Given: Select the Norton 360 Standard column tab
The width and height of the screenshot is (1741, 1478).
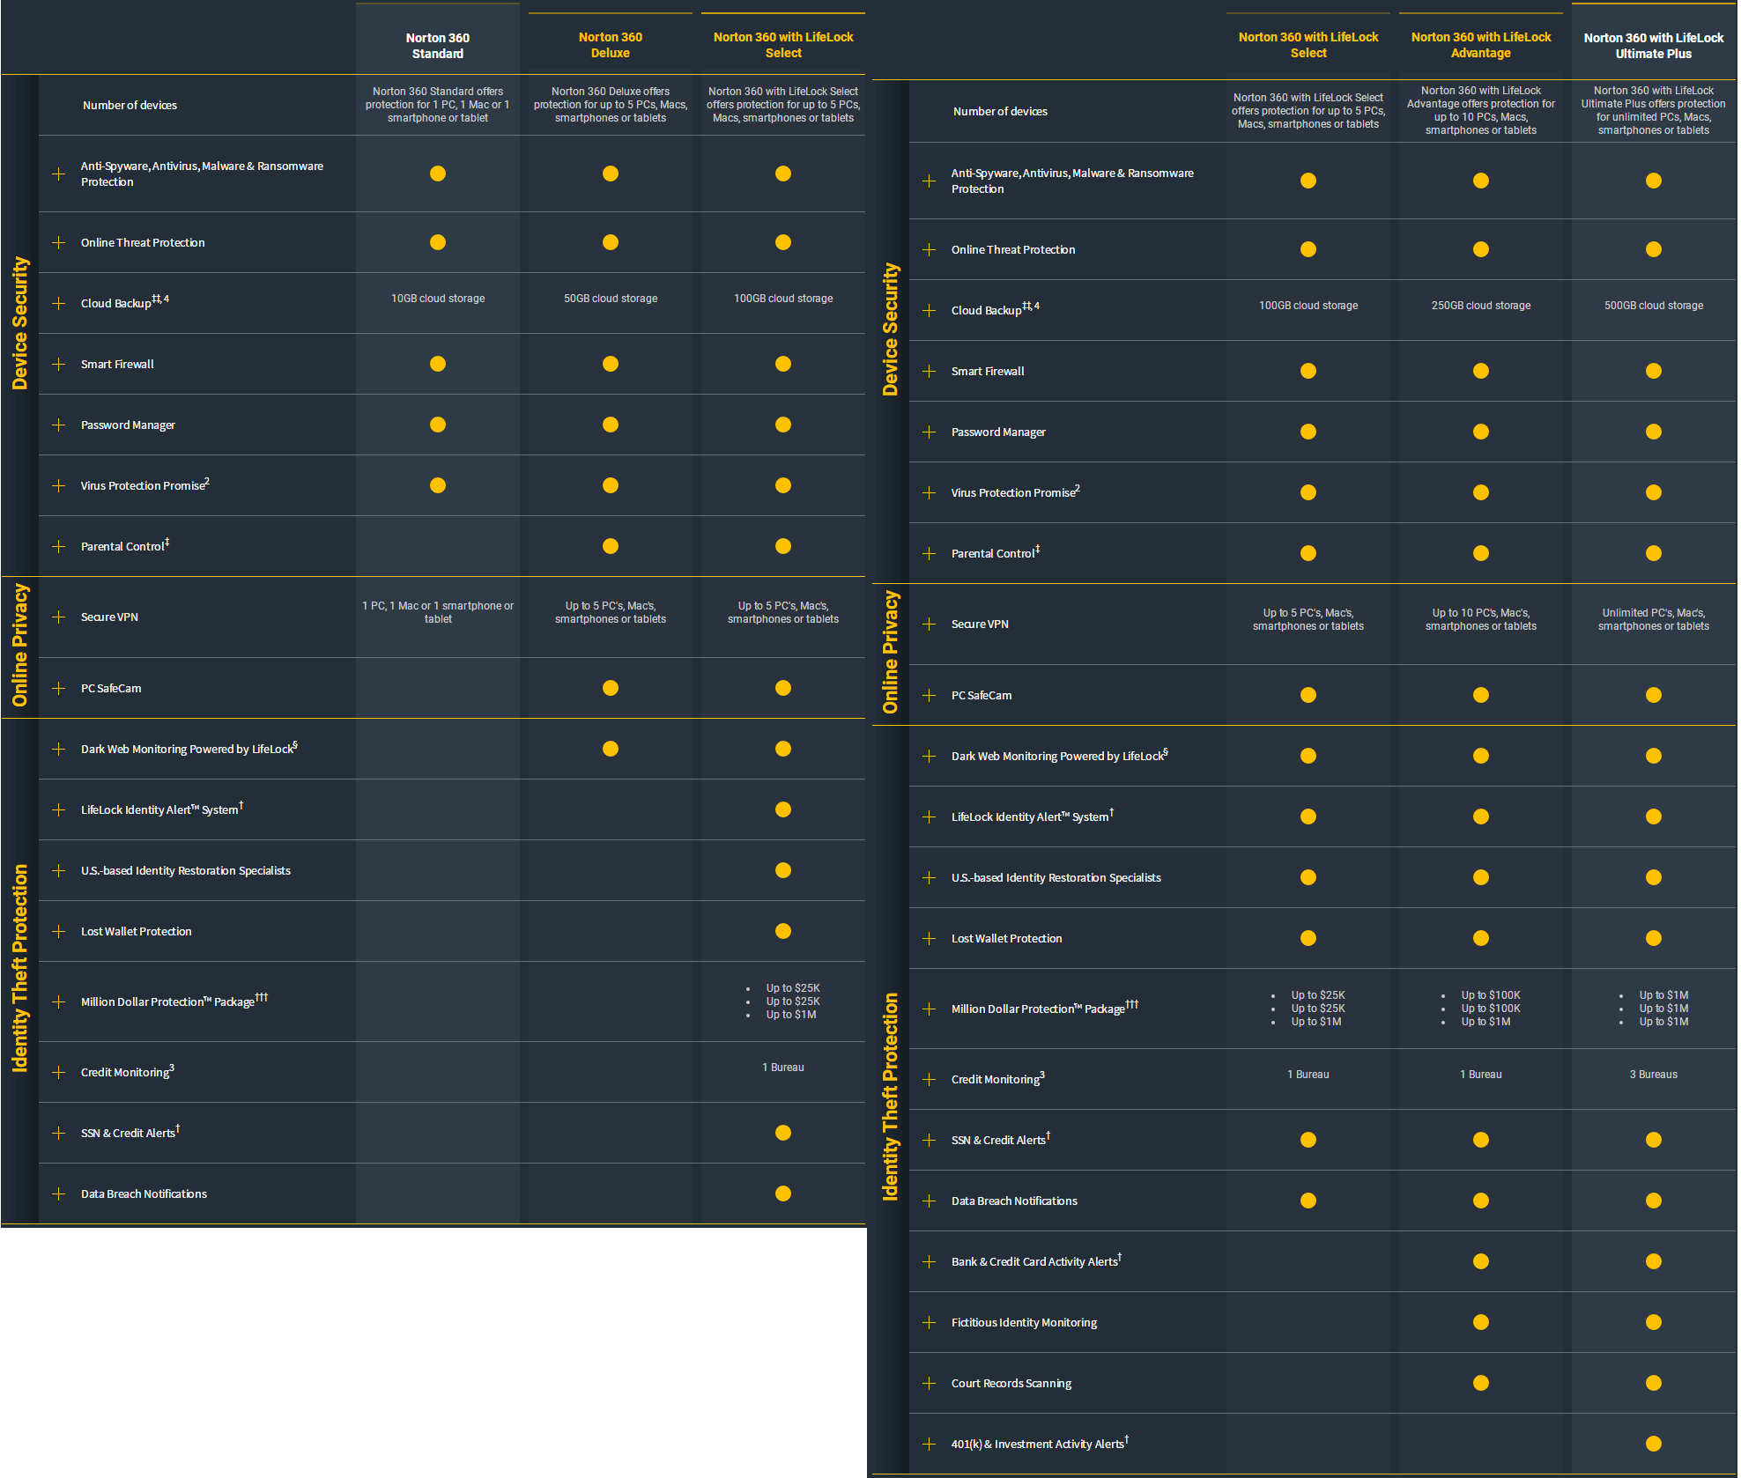Looking at the screenshot, I should (x=438, y=40).
